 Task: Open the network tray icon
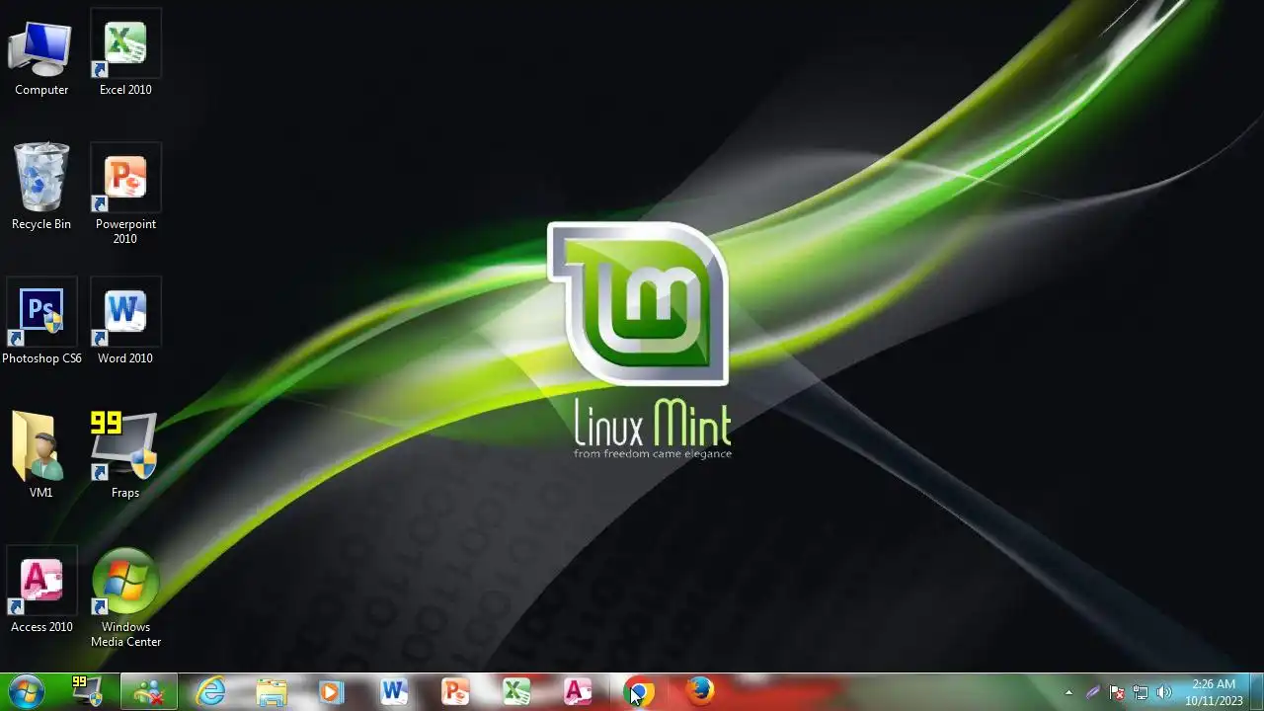click(x=1141, y=692)
